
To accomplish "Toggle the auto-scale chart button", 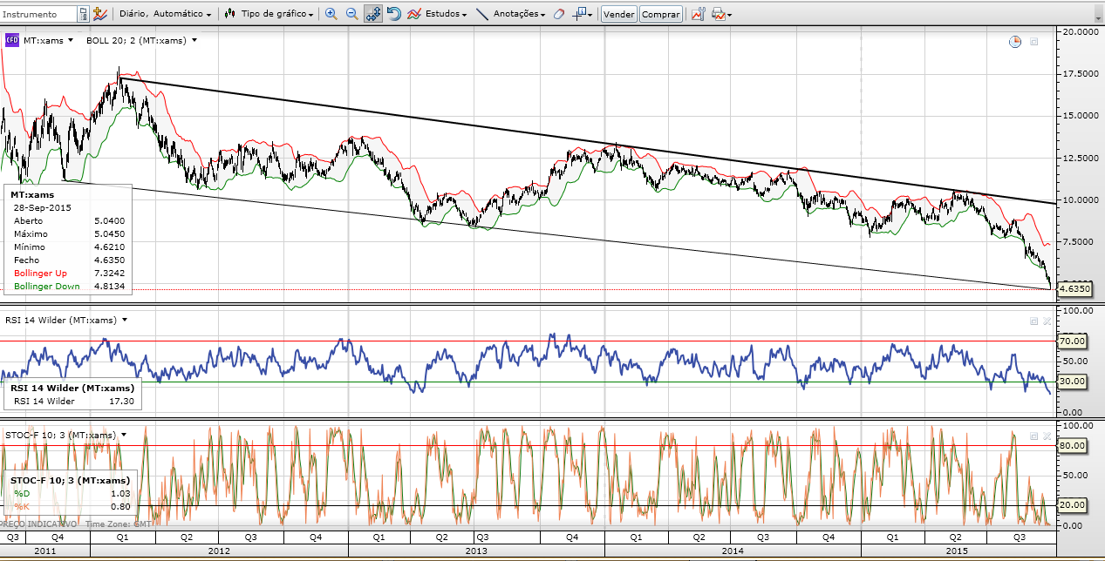I will coord(372,15).
